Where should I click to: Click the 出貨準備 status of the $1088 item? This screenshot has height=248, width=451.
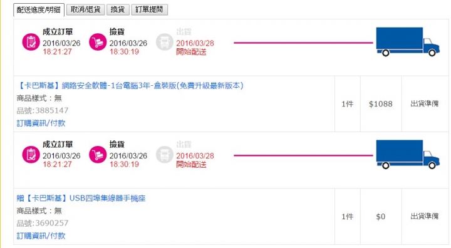click(424, 103)
